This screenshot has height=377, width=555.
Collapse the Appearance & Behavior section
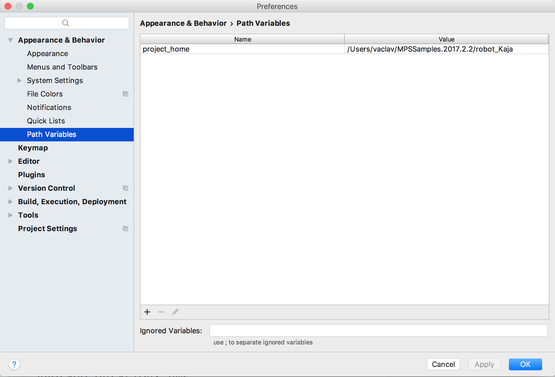(11, 40)
